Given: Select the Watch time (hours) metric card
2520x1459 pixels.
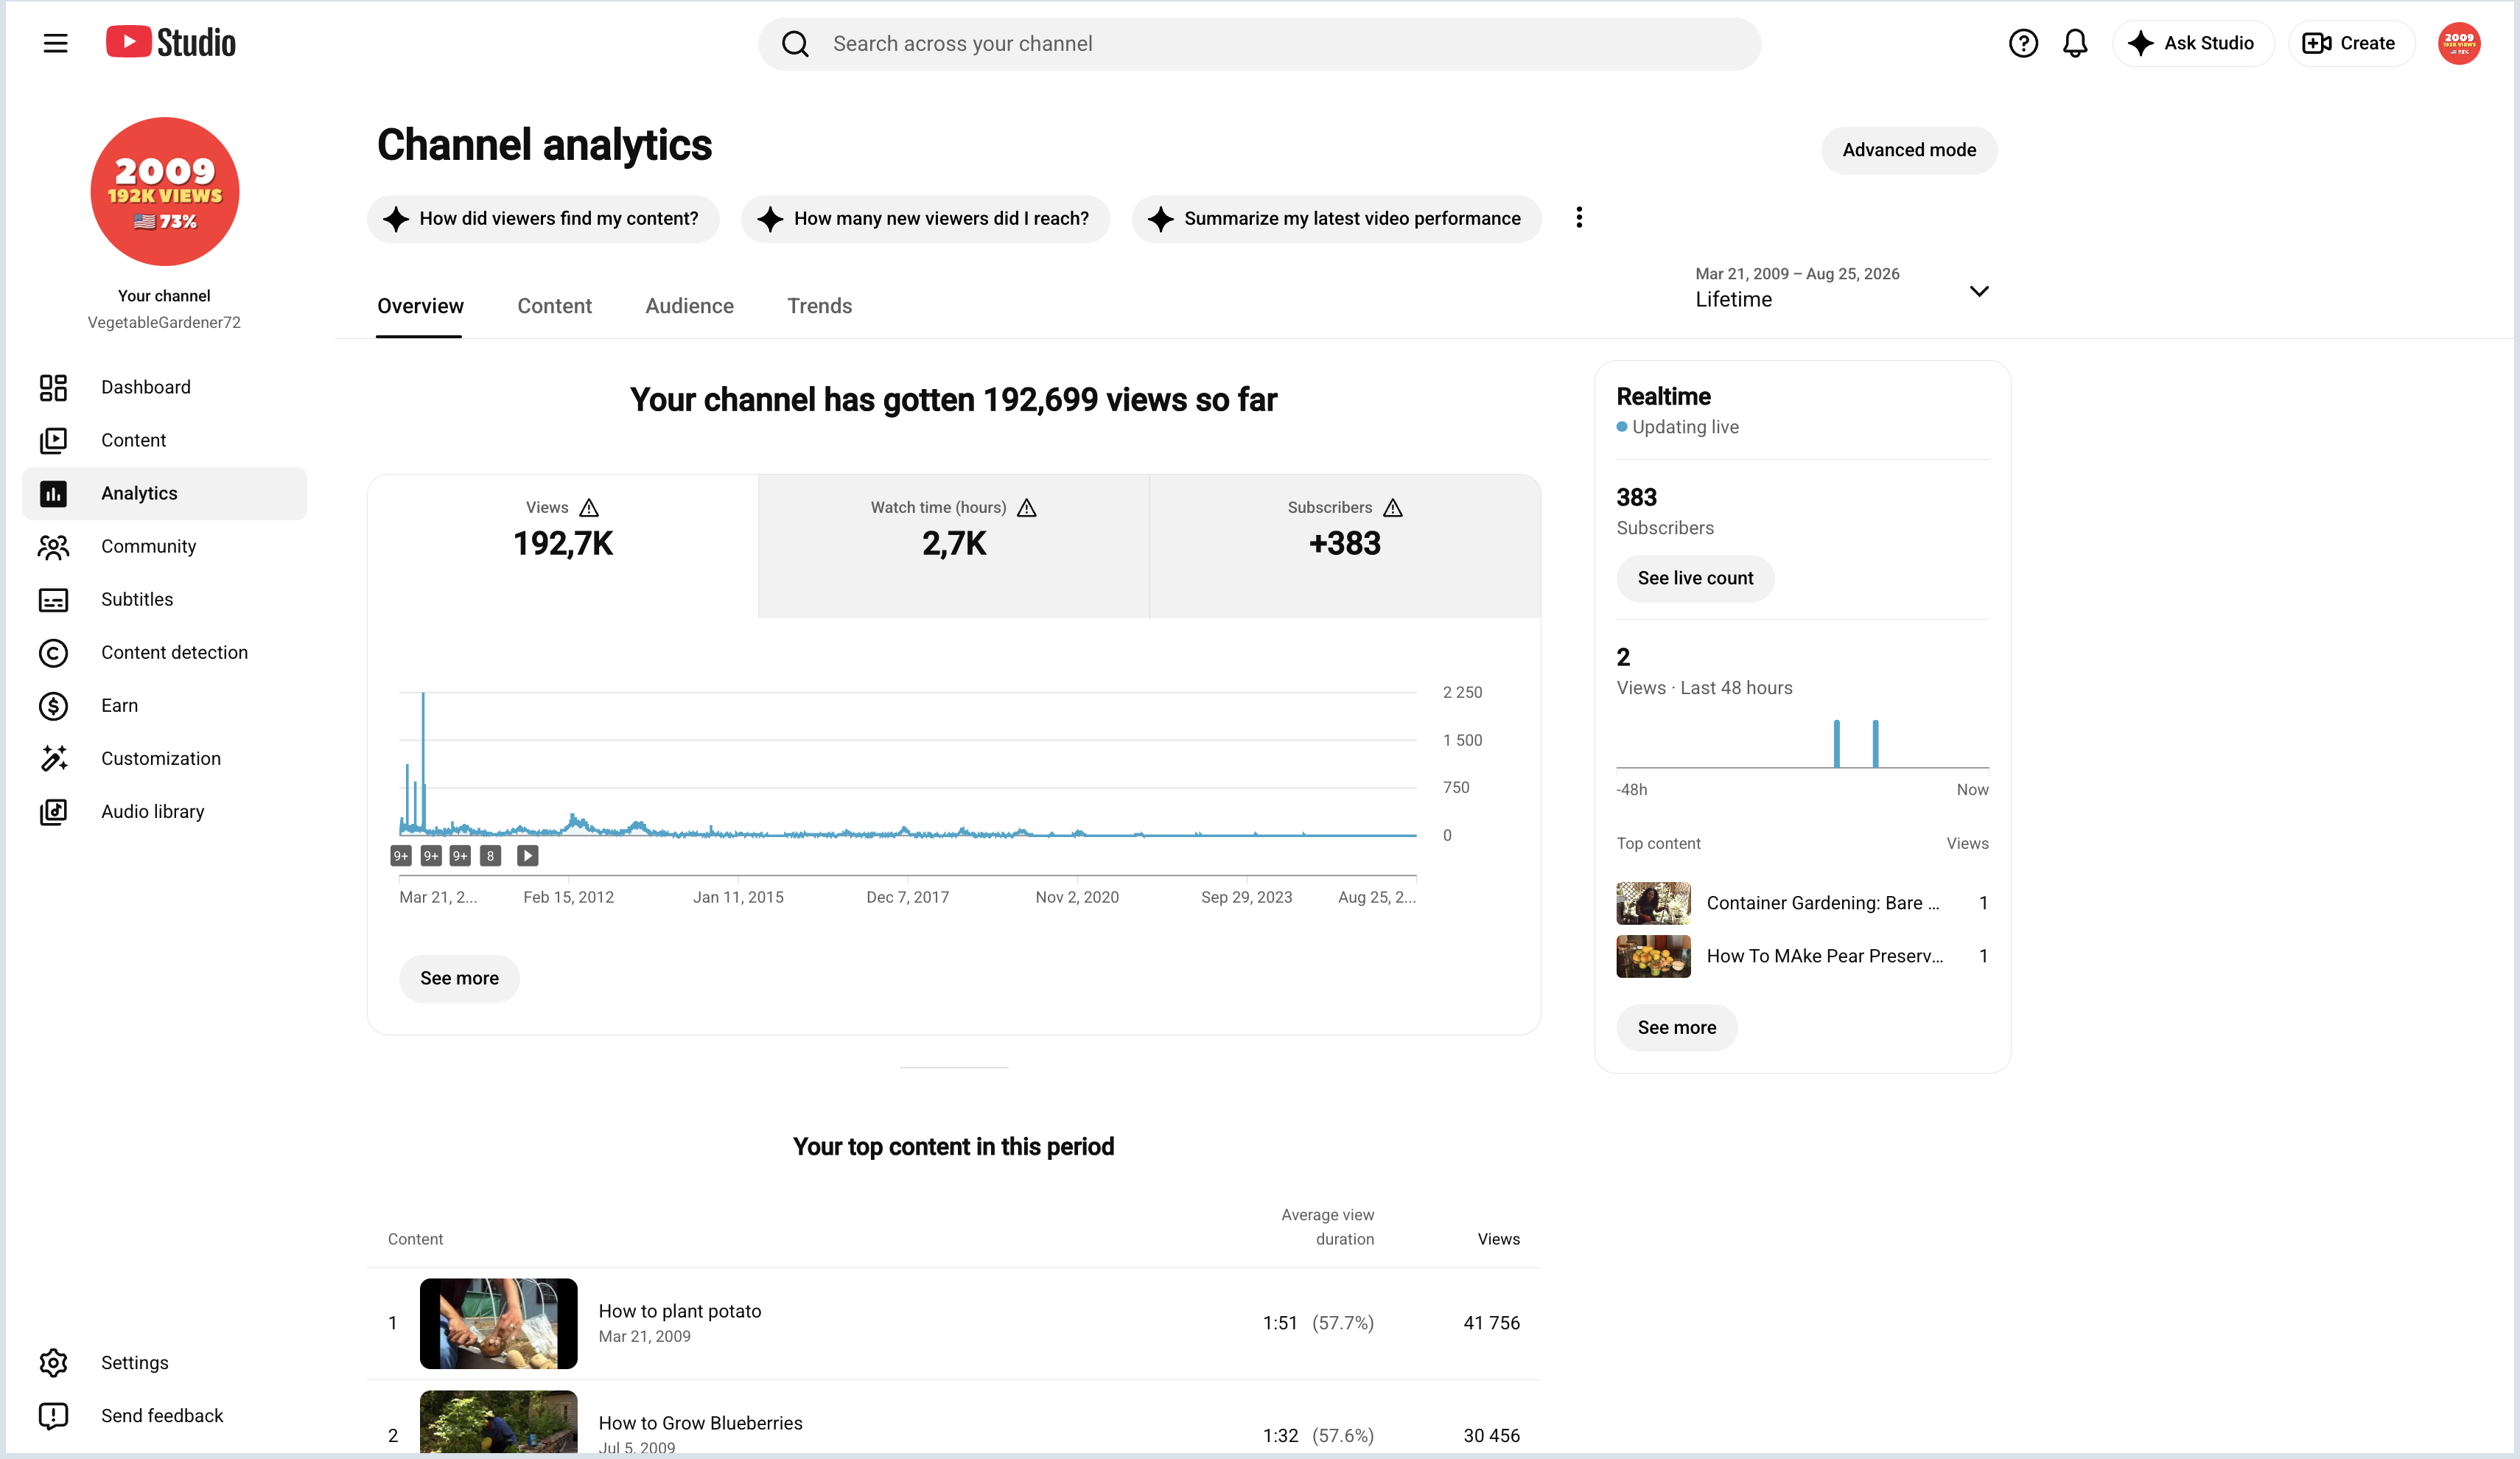Looking at the screenshot, I should tap(954, 545).
